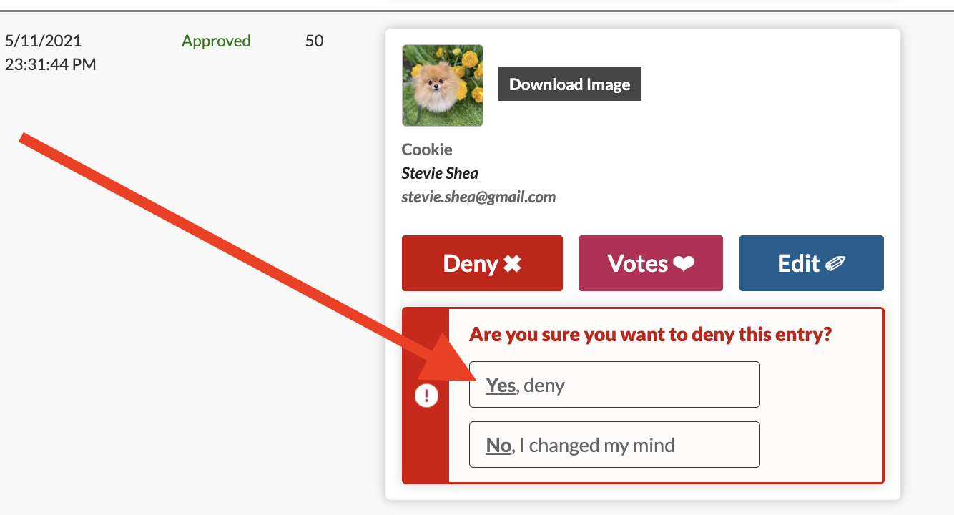
Task: Open the Votes button
Action: (x=651, y=263)
